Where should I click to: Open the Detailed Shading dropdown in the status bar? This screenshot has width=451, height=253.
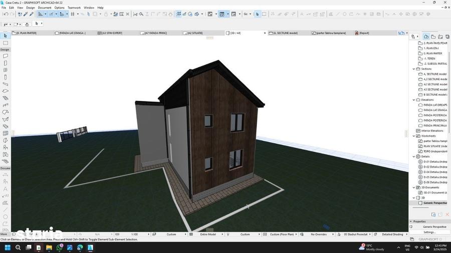pyautogui.click(x=392, y=234)
